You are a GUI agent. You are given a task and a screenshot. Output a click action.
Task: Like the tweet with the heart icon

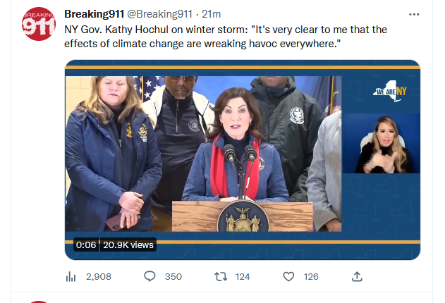[288, 277]
